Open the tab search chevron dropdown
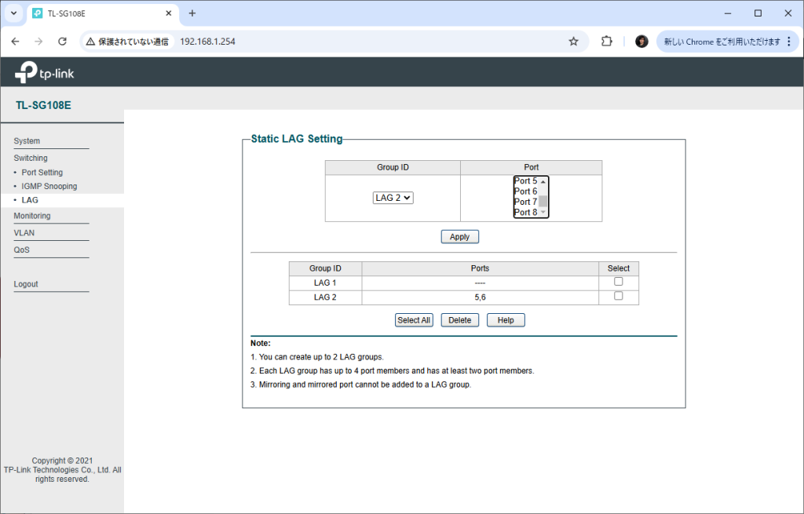This screenshot has width=804, height=514. coord(13,13)
